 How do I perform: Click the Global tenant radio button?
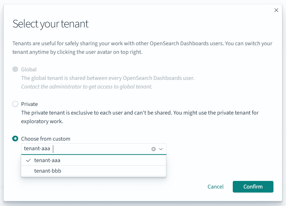[15, 69]
